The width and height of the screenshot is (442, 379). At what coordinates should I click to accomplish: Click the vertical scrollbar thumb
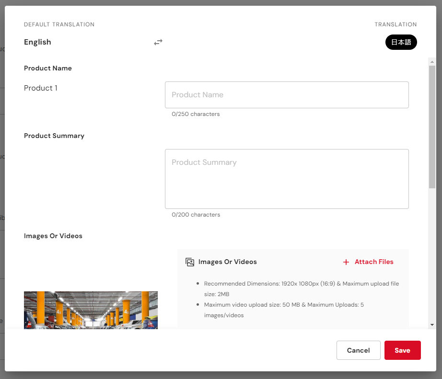[x=432, y=127]
